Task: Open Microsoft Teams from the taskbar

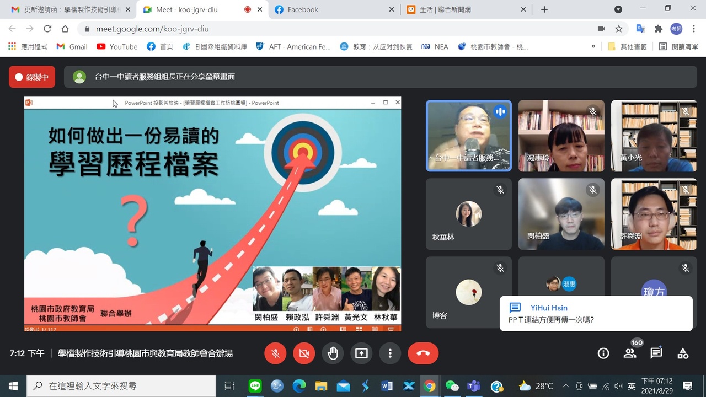Action: pos(474,386)
